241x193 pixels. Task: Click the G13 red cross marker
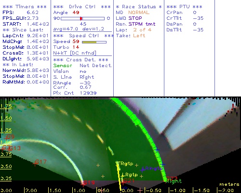[9, 149]
